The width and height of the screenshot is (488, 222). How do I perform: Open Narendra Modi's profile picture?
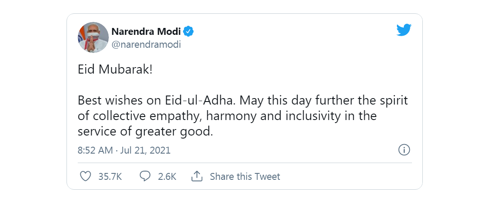pyautogui.click(x=93, y=37)
